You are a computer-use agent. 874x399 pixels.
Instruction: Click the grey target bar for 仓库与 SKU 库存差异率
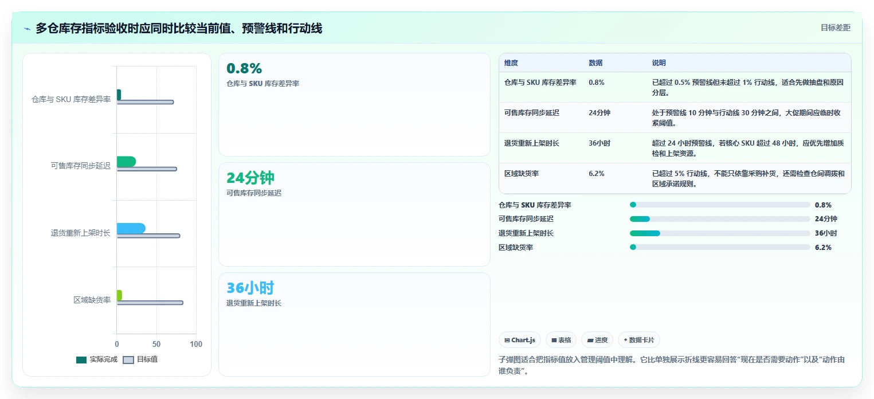pyautogui.click(x=145, y=102)
